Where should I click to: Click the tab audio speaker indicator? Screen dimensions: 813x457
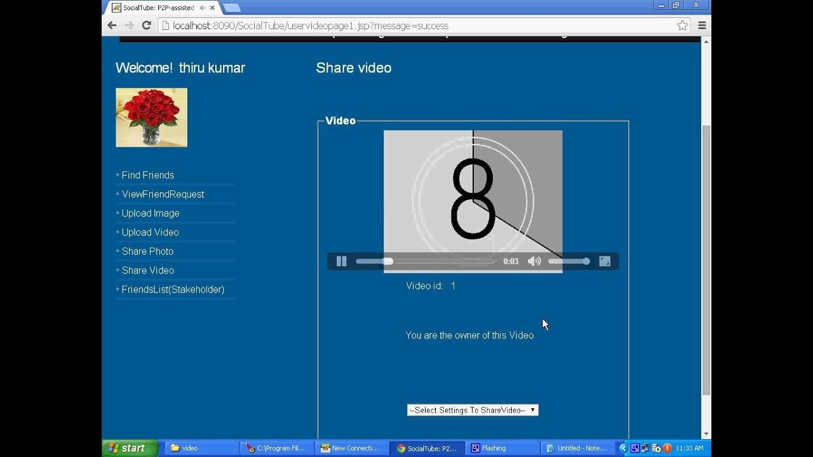click(x=203, y=8)
